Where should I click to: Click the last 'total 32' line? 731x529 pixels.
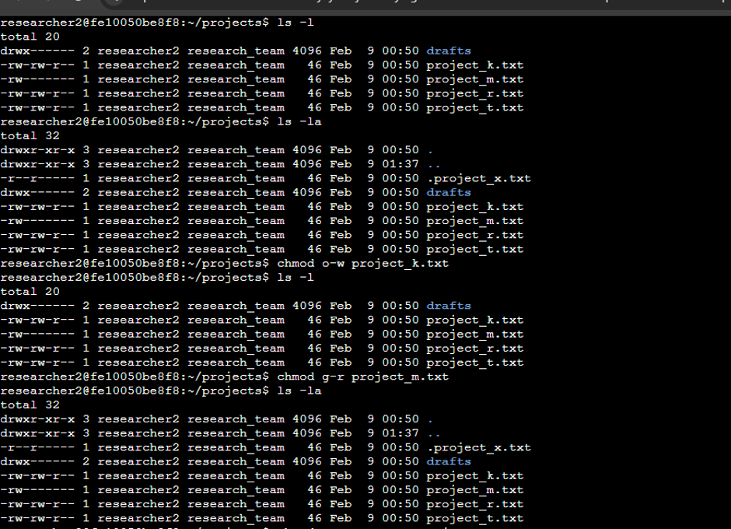[x=30, y=405]
